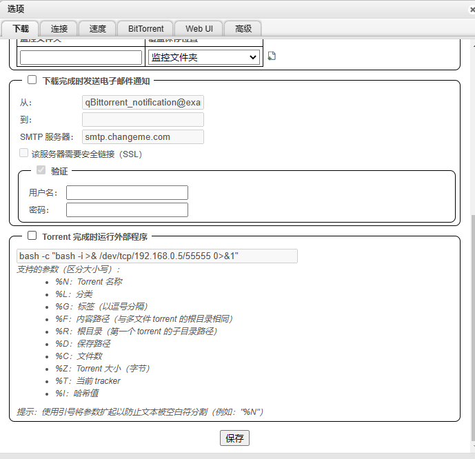Enable Torrent 完成时运行外部程序 checkbox
The width and height of the screenshot is (475, 459).
(32, 236)
